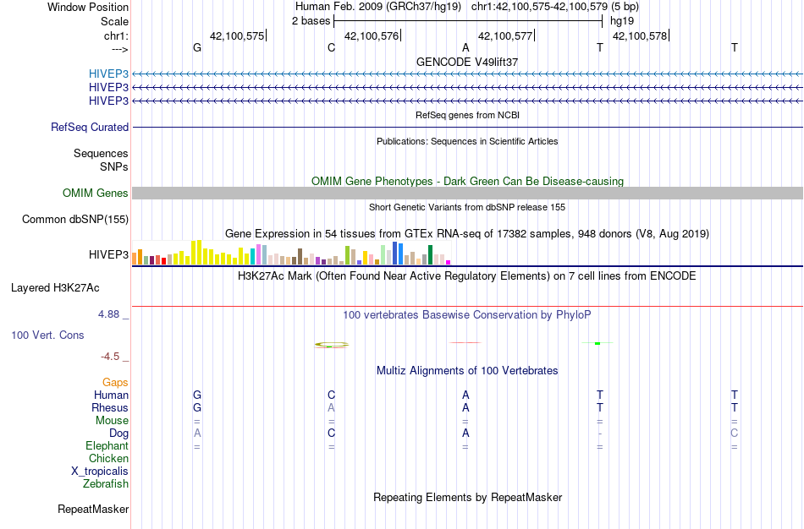Click the RepeatMasker track label
The width and height of the screenshot is (804, 529).
pyautogui.click(x=93, y=509)
